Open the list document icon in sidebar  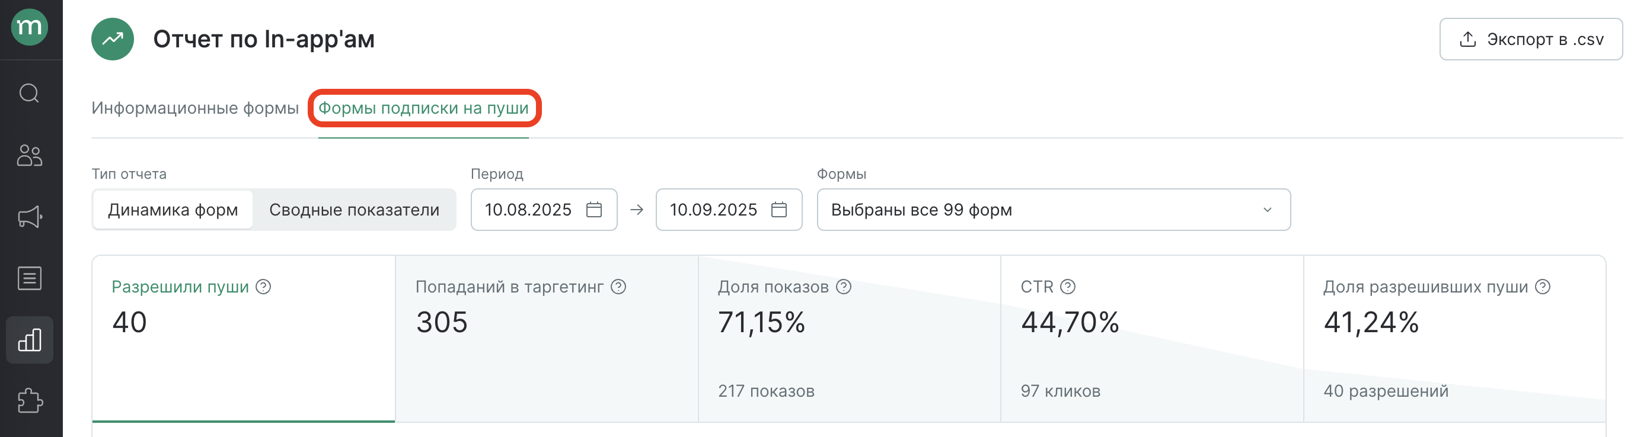[x=29, y=278]
